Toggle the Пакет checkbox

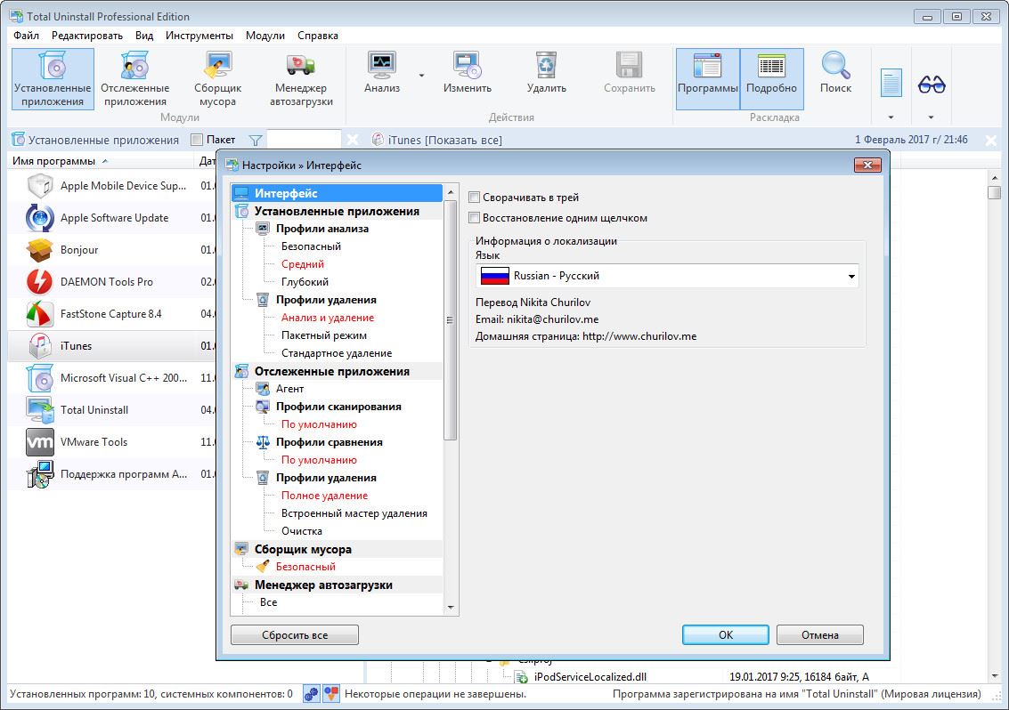[x=197, y=140]
